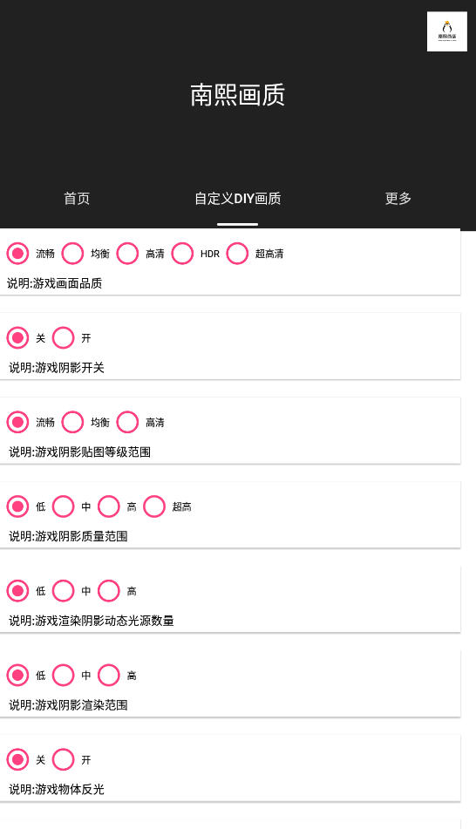
Task: Choose 超高清 picture quality option
Action: [x=237, y=254]
